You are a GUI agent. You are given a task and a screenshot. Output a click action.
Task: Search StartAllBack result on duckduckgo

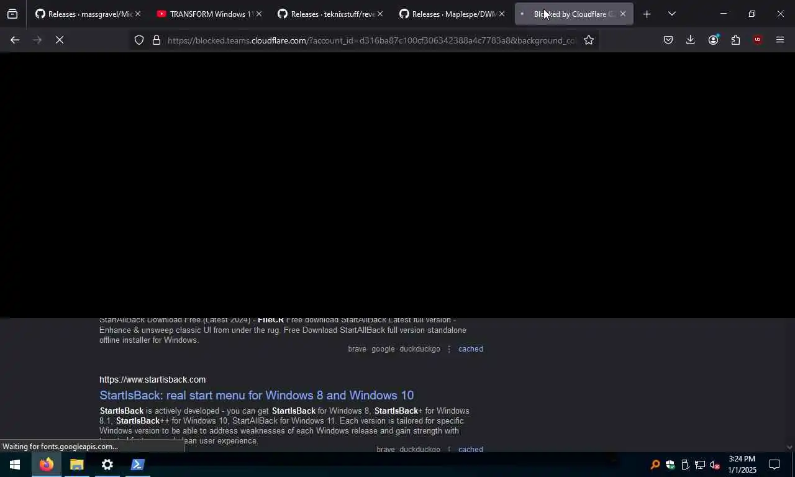pyautogui.click(x=420, y=349)
